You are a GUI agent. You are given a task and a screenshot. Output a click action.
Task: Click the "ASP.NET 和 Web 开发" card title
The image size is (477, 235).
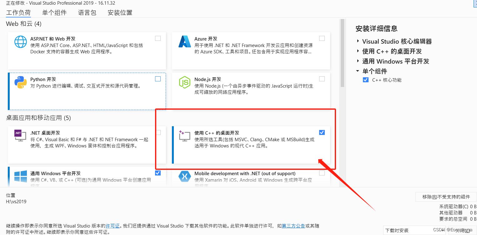click(x=53, y=39)
